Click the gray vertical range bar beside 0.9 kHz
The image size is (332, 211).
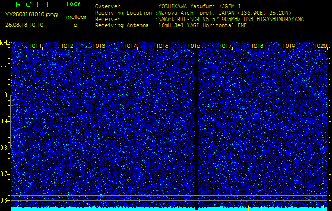[10, 122]
